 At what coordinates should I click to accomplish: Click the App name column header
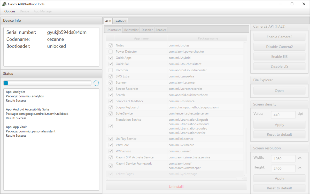tap(141, 38)
